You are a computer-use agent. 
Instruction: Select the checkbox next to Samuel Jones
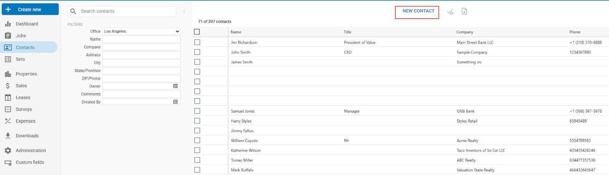pos(197,111)
